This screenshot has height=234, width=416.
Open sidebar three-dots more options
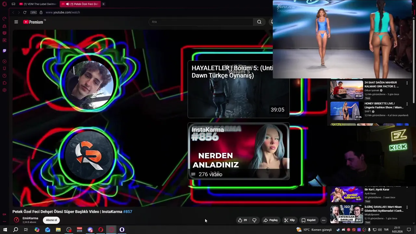(x=5, y=221)
